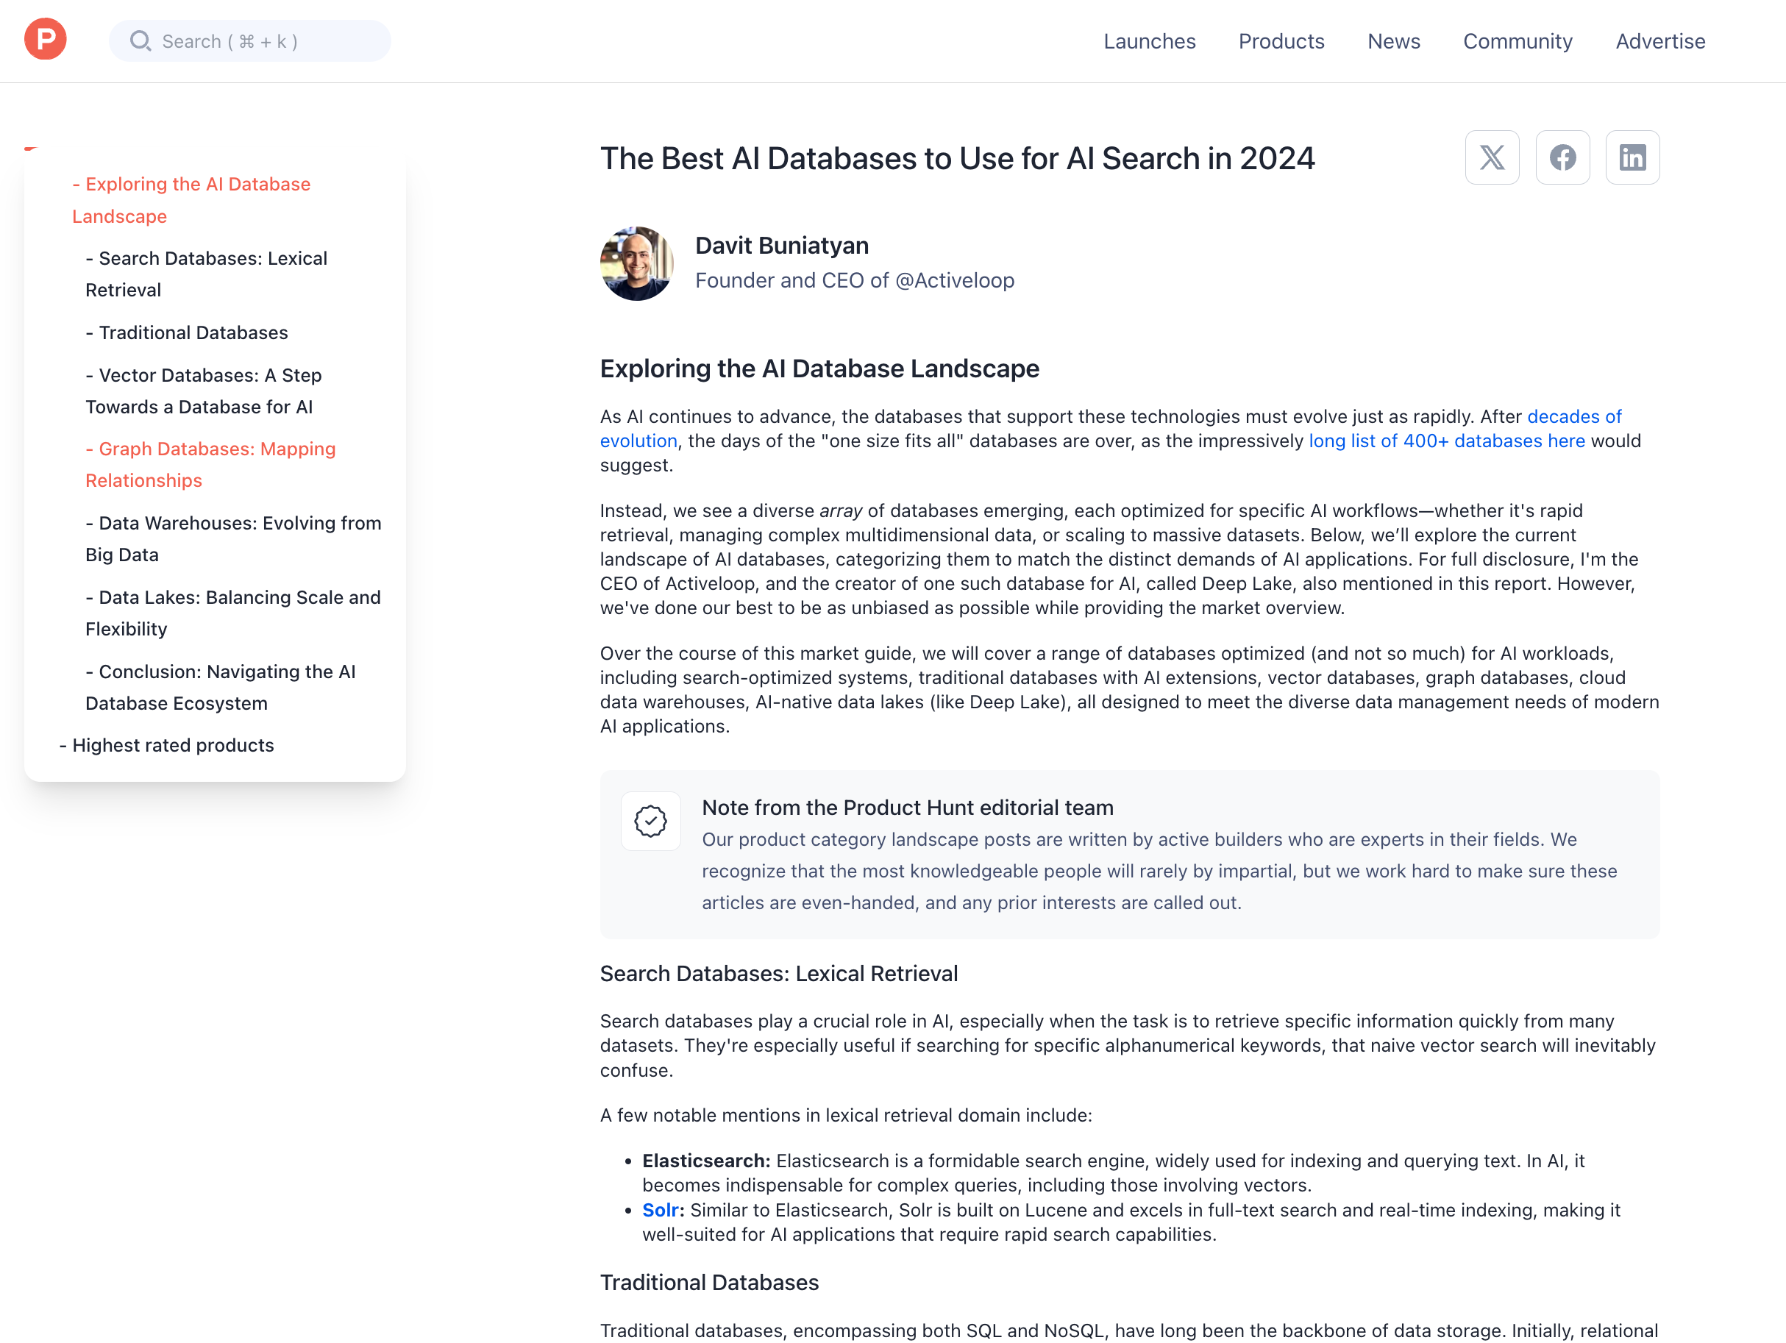The width and height of the screenshot is (1786, 1343).
Task: Click the 'Search Databases: Lexical Retrieval' article heading
Action: [x=778, y=973]
